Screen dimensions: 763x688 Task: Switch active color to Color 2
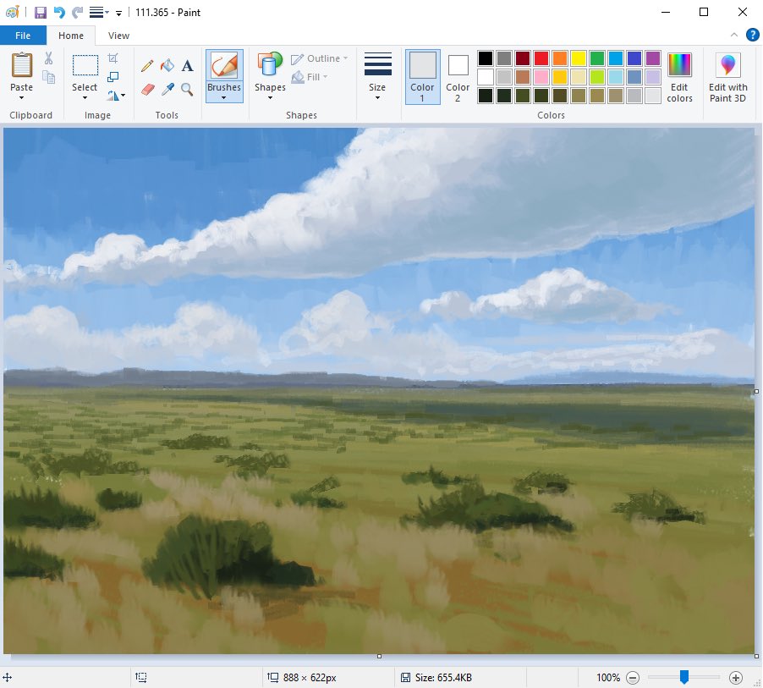[x=458, y=77]
